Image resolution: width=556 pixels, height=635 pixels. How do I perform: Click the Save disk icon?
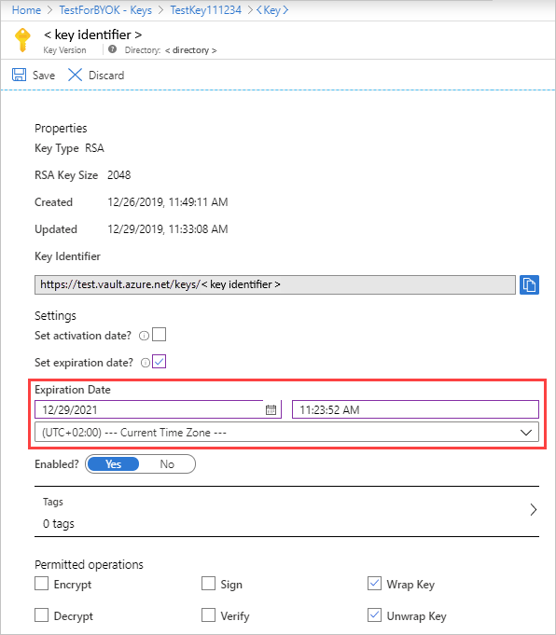pos(19,75)
